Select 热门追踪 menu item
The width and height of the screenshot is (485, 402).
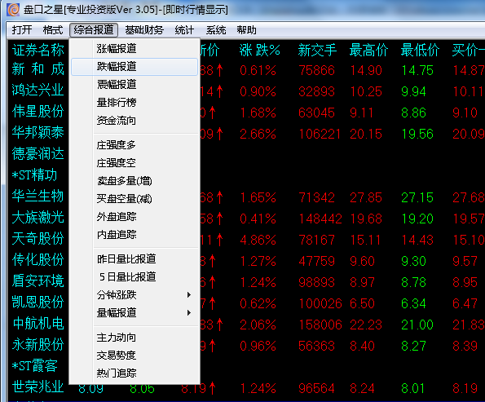(x=134, y=373)
